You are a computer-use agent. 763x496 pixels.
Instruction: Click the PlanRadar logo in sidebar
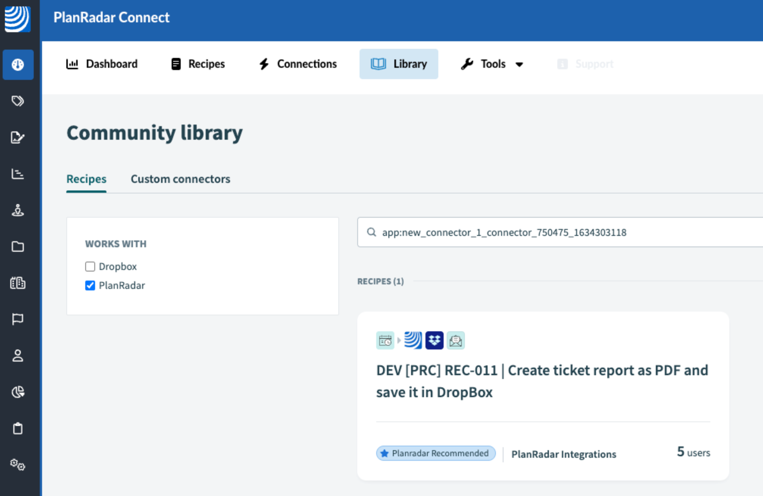pyautogui.click(x=17, y=19)
